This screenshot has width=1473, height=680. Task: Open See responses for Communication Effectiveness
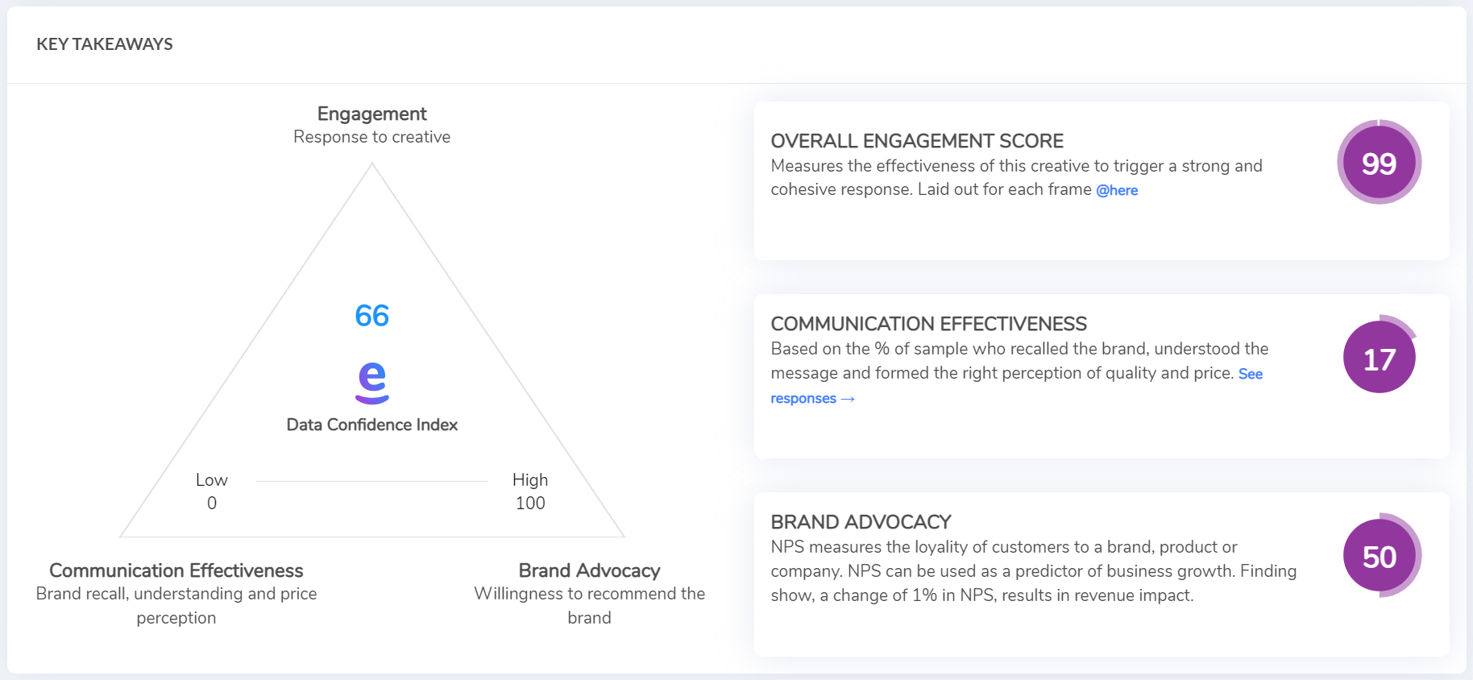813,398
